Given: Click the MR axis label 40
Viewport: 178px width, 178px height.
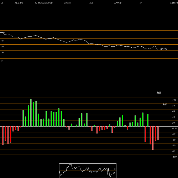Looking at the screenshot, I should pos(174,117).
